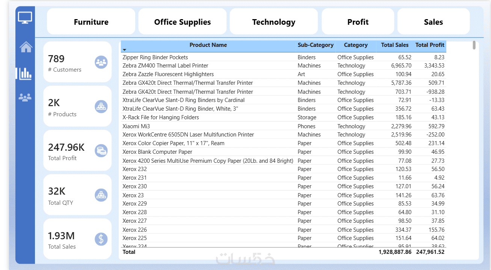Select Zebra Zazzle Fluorescent Highlighters
The width and height of the screenshot is (491, 270).
pos(168,74)
